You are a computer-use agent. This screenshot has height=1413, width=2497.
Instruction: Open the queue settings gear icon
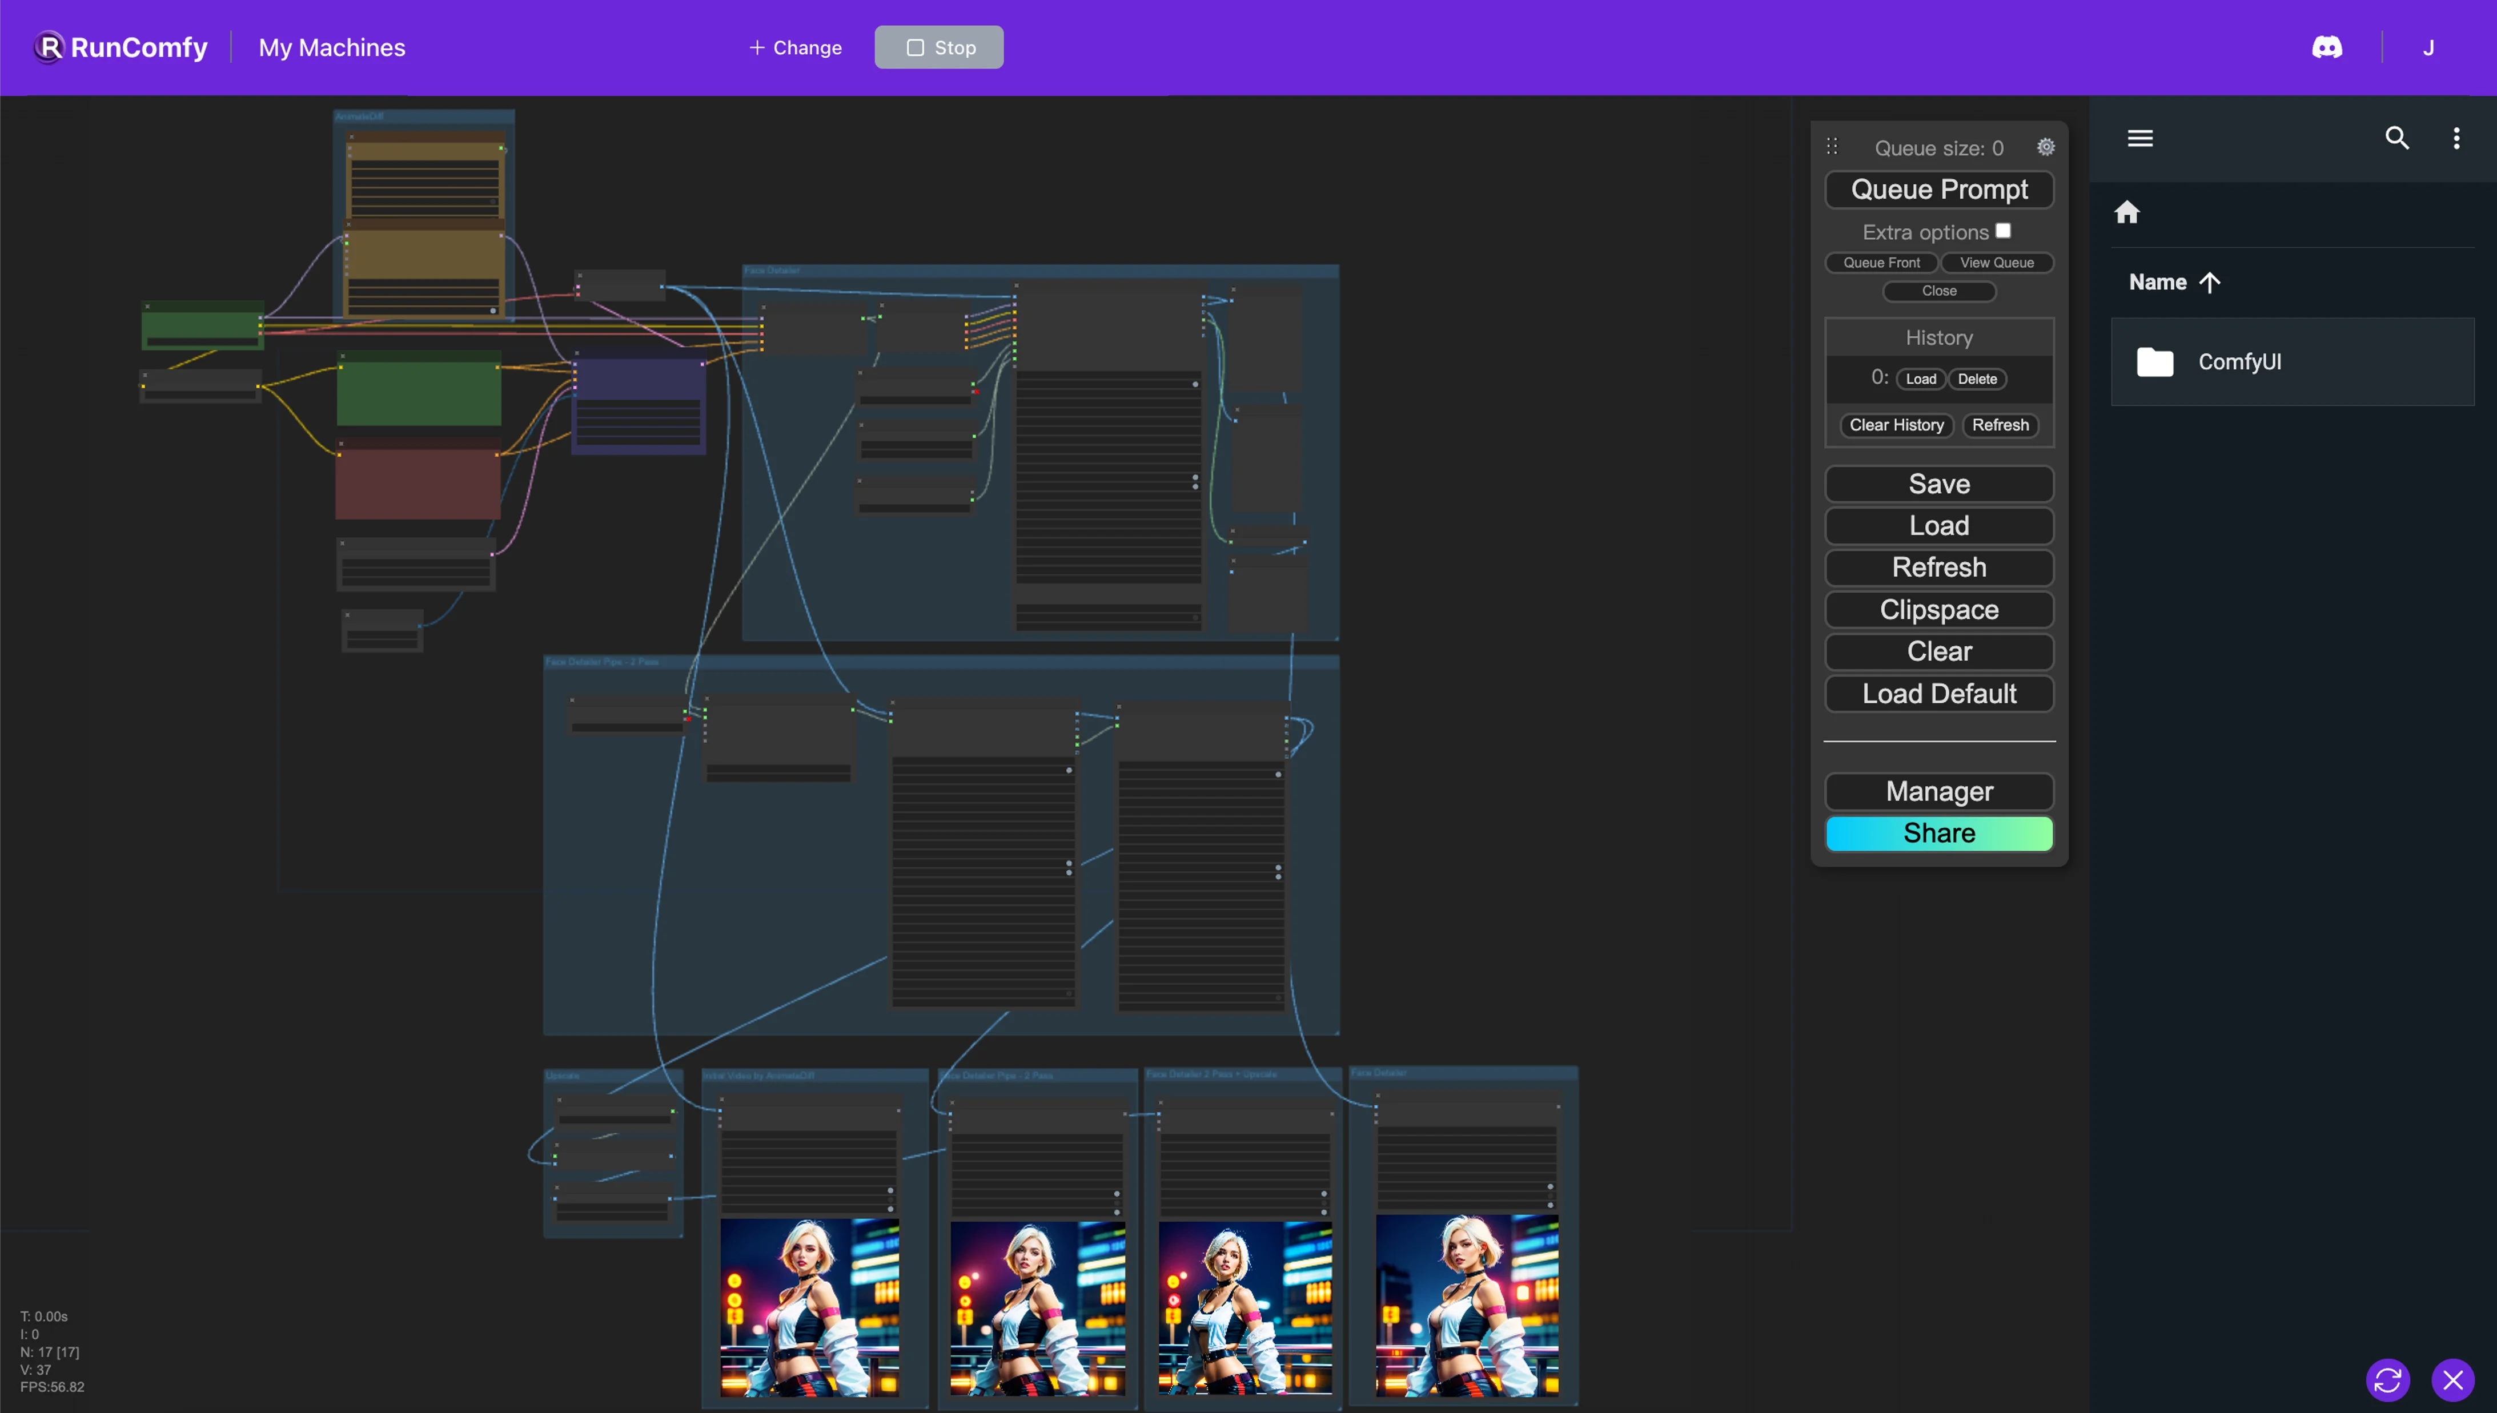coord(2046,147)
